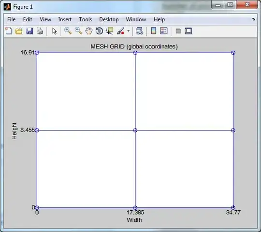The width and height of the screenshot is (261, 232).
Task: Enable the Rotate 3D tool
Action: pyautogui.click(x=100, y=31)
